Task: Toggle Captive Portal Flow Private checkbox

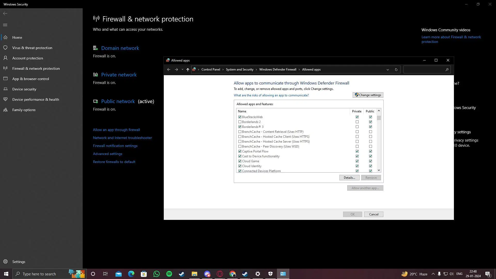Action: [x=357, y=151]
